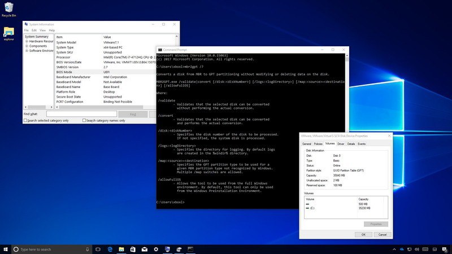
Task: Click the 'Type here to search' taskbar box
Action: [52, 249]
